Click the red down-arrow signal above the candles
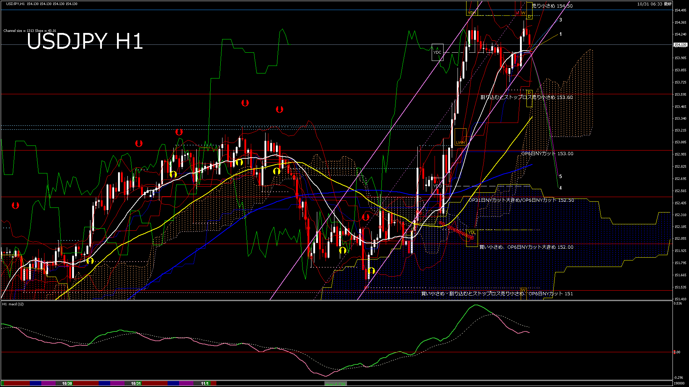Screen dimensions: 689x387 pos(245,103)
